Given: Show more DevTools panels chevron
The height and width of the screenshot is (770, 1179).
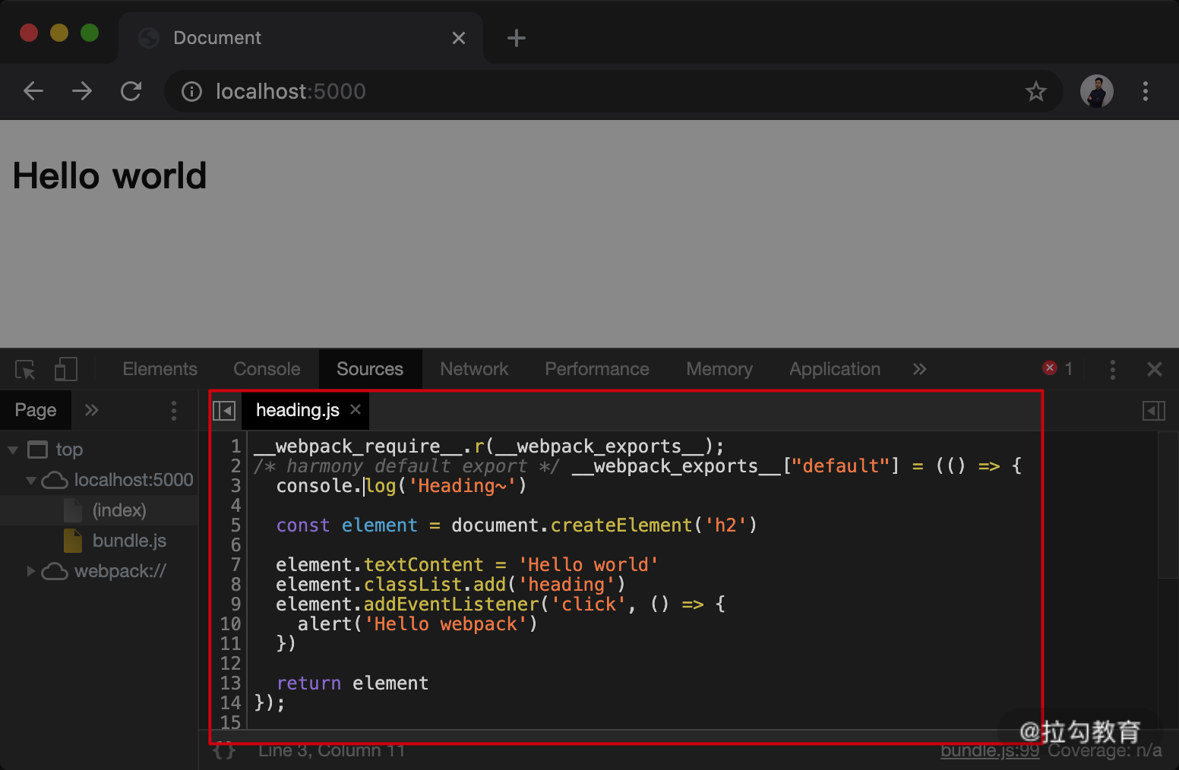Looking at the screenshot, I should [x=919, y=369].
